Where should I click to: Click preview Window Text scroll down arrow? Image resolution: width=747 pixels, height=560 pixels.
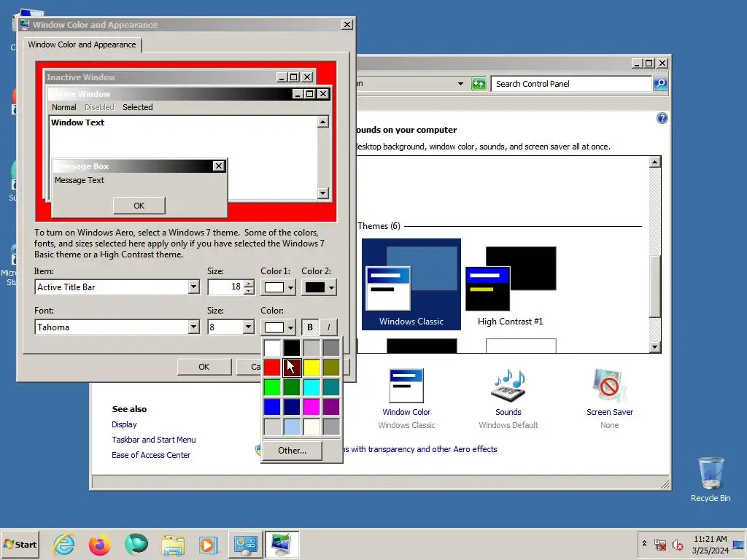point(322,192)
